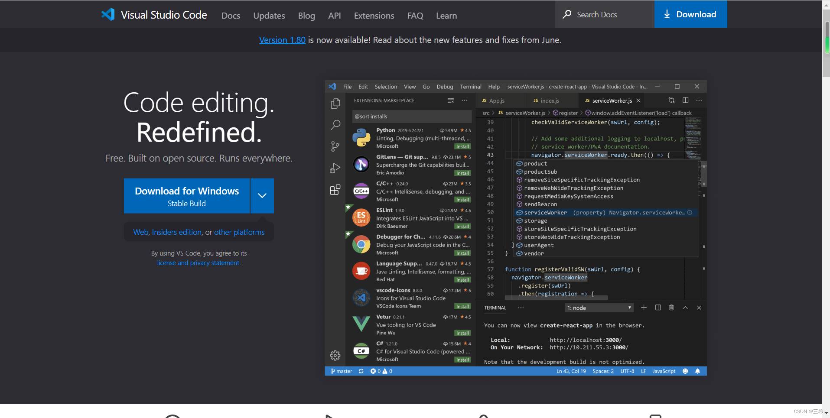The height and width of the screenshot is (418, 830).
Task: Click the search magnifier icon in navbar
Action: point(566,14)
